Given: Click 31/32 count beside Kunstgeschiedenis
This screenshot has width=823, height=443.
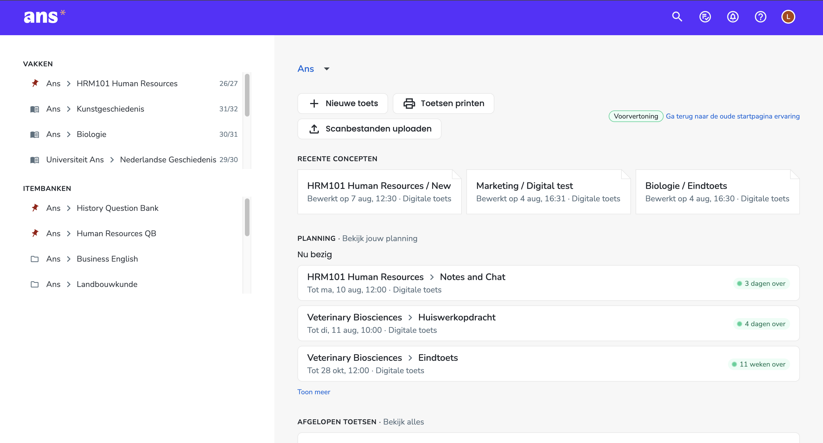Looking at the screenshot, I should coord(228,109).
